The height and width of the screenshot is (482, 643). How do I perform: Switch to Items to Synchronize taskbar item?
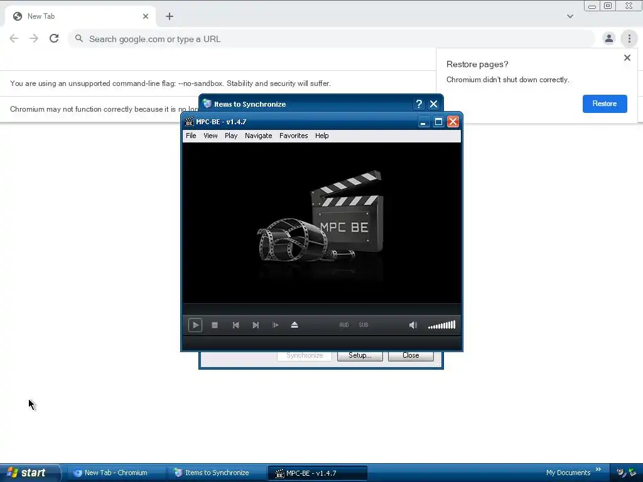point(217,473)
